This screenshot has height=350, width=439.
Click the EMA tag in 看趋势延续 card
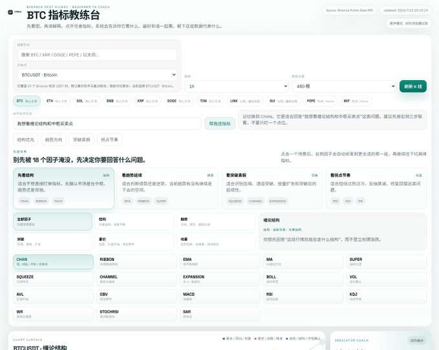(x=127, y=201)
